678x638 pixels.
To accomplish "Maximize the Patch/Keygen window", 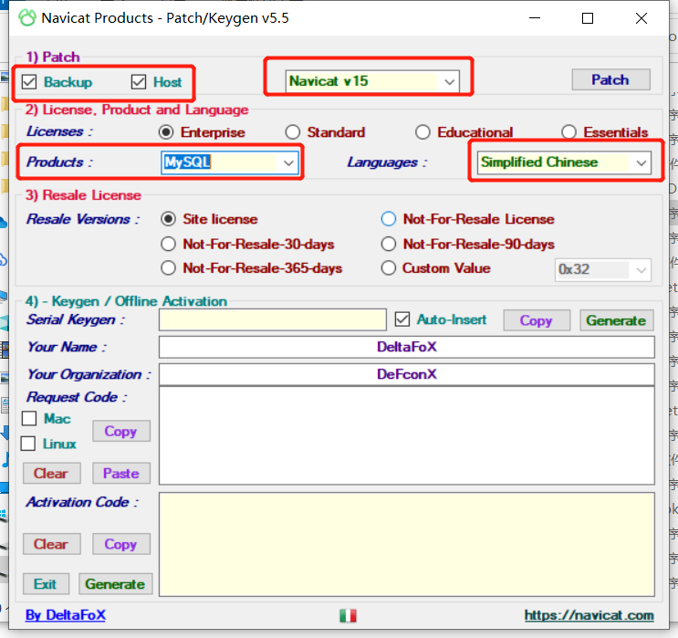I will [x=587, y=18].
